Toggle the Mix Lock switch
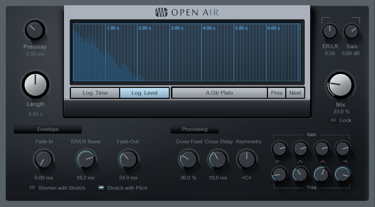The height and width of the screenshot is (207, 375). [x=334, y=120]
